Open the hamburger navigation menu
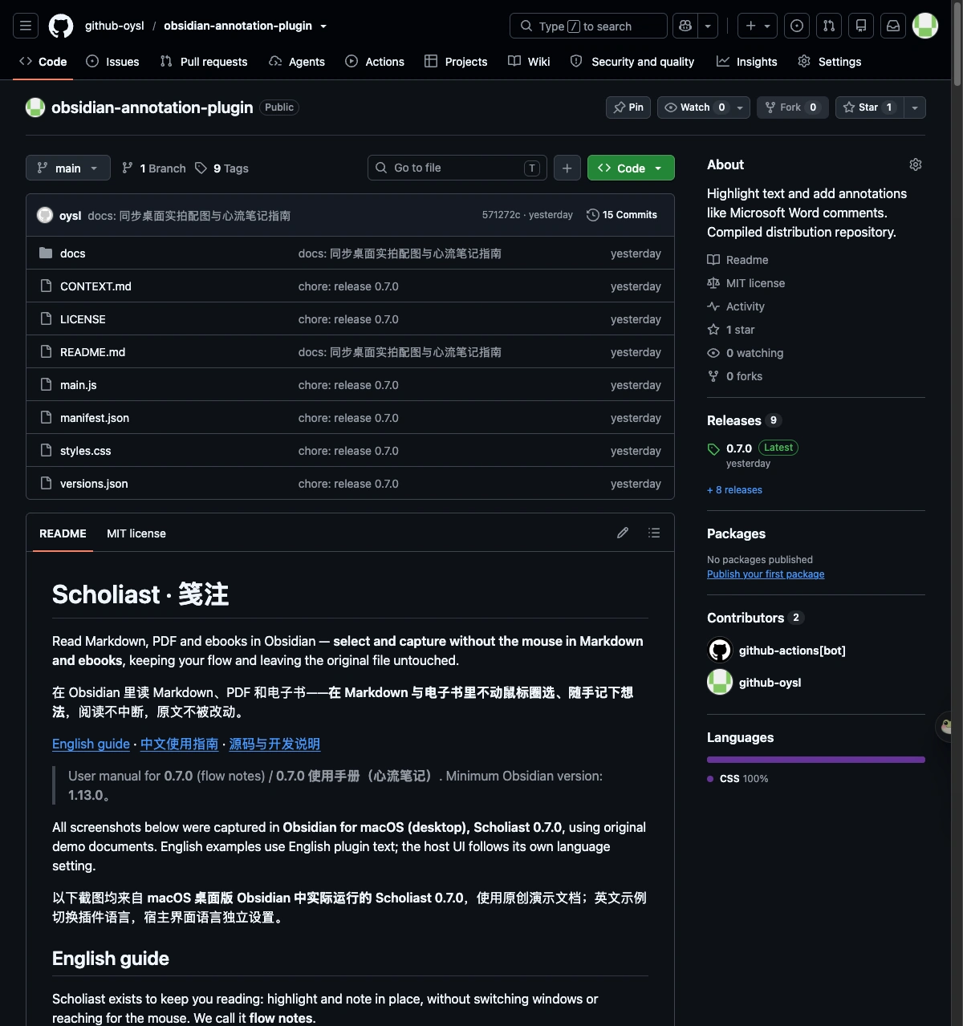Viewport: 963px width, 1026px height. 26,26
